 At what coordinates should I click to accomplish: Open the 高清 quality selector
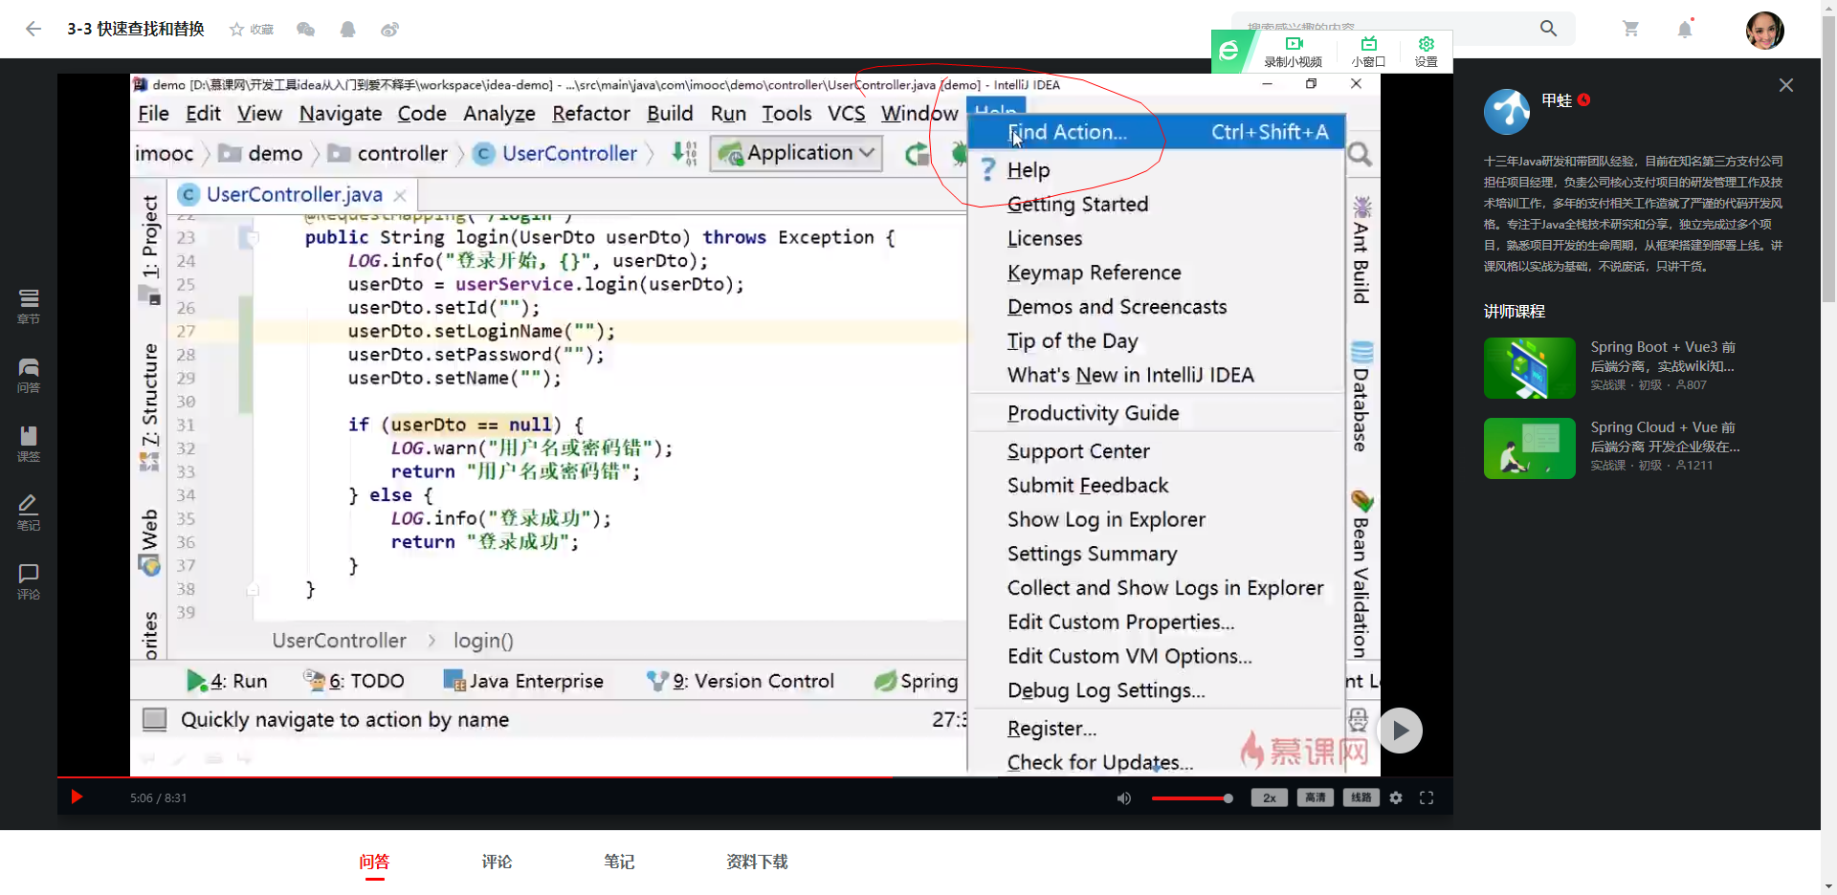click(1316, 797)
